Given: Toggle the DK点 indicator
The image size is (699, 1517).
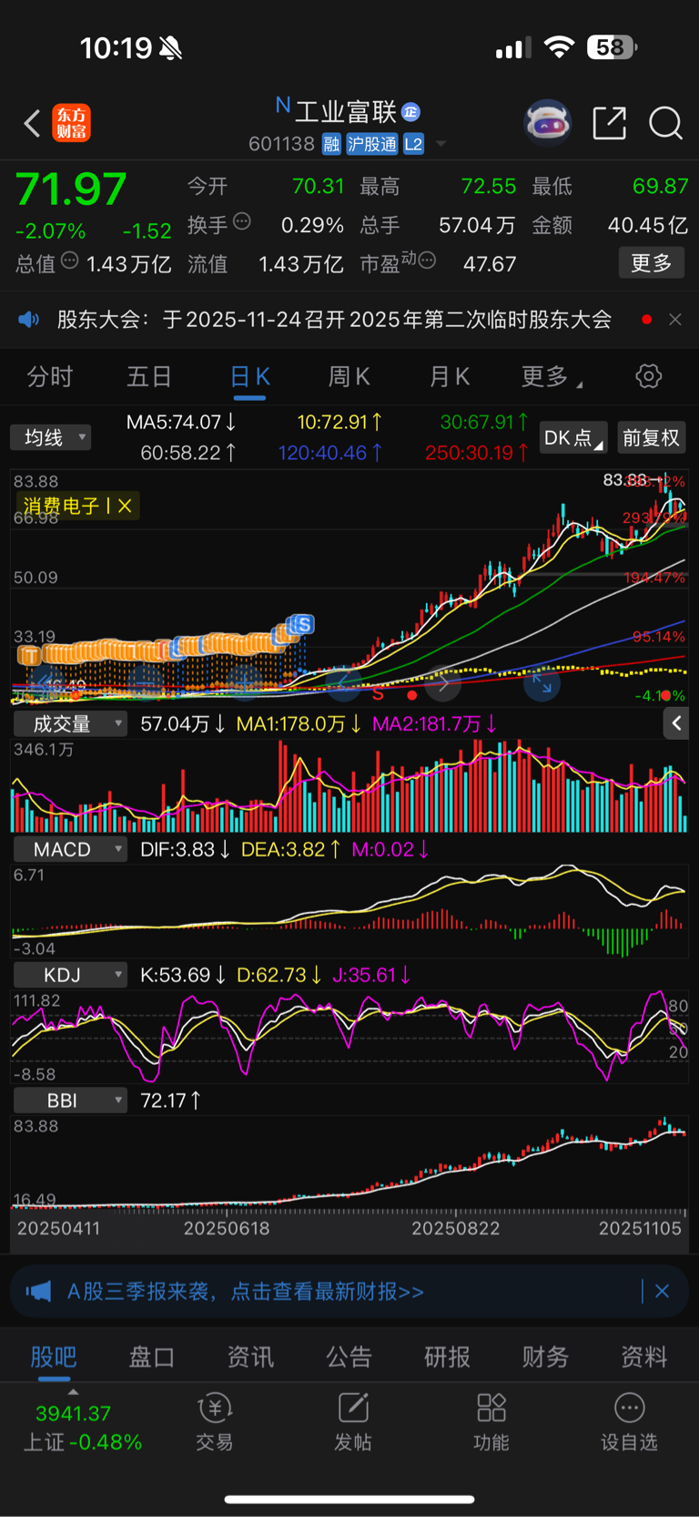Looking at the screenshot, I should click(573, 437).
